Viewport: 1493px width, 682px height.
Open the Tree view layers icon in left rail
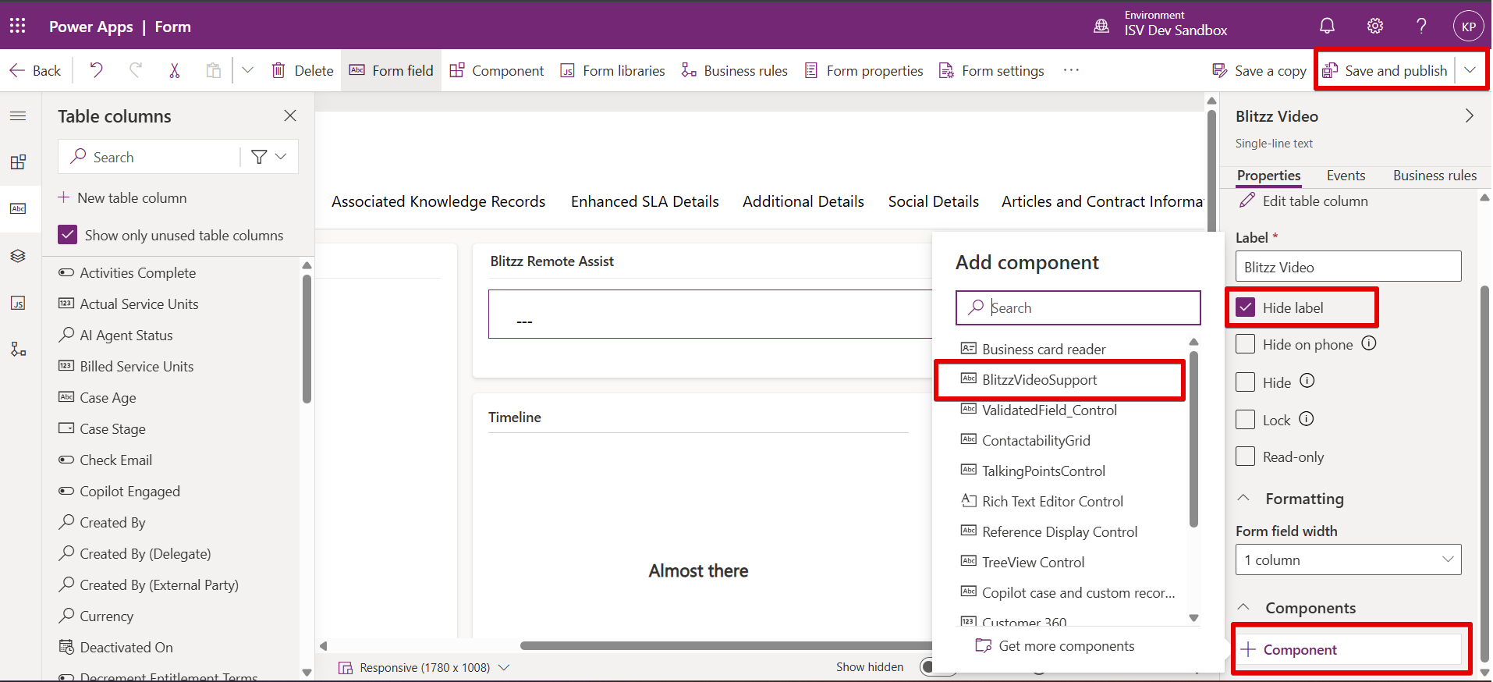pos(18,256)
